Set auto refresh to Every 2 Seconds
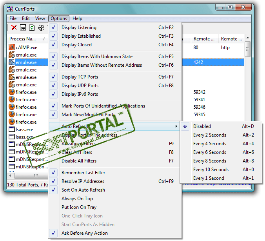 click(x=221, y=135)
